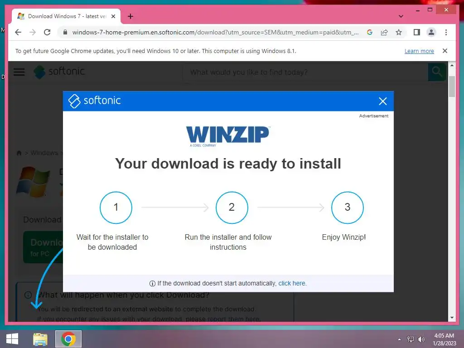Open a new browser tab
The image size is (464, 348).
coord(130,16)
